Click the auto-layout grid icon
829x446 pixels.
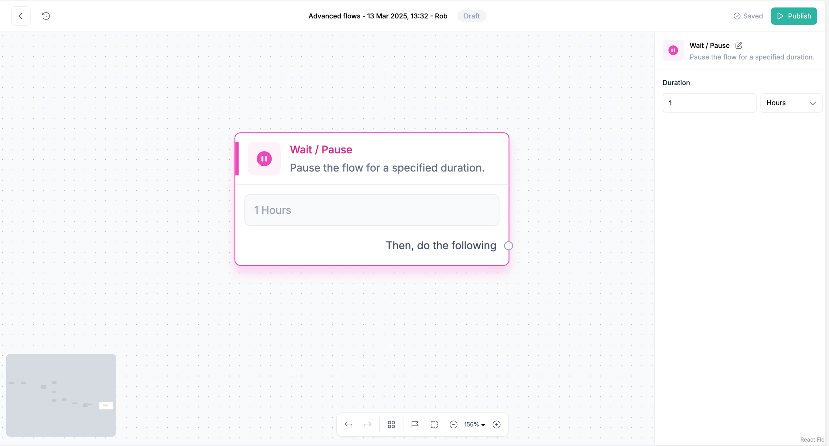(x=391, y=425)
